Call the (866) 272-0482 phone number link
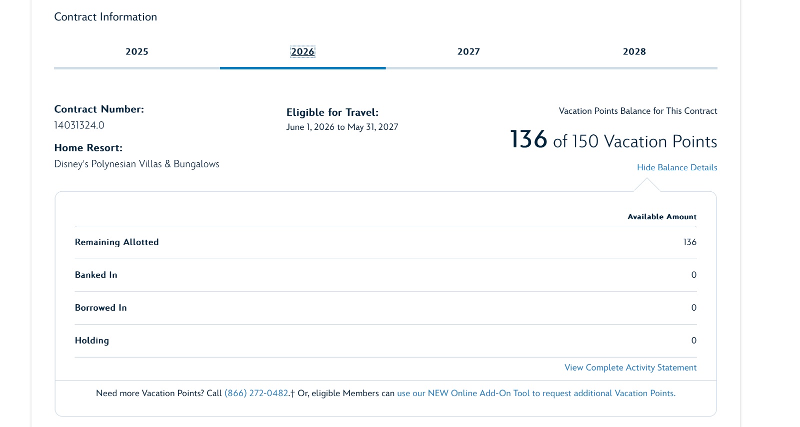Image resolution: width=800 pixels, height=427 pixels. [256, 394]
